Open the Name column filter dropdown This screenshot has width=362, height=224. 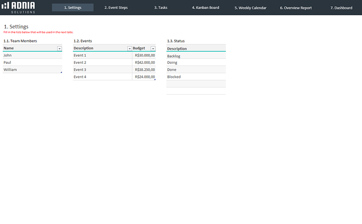point(59,48)
